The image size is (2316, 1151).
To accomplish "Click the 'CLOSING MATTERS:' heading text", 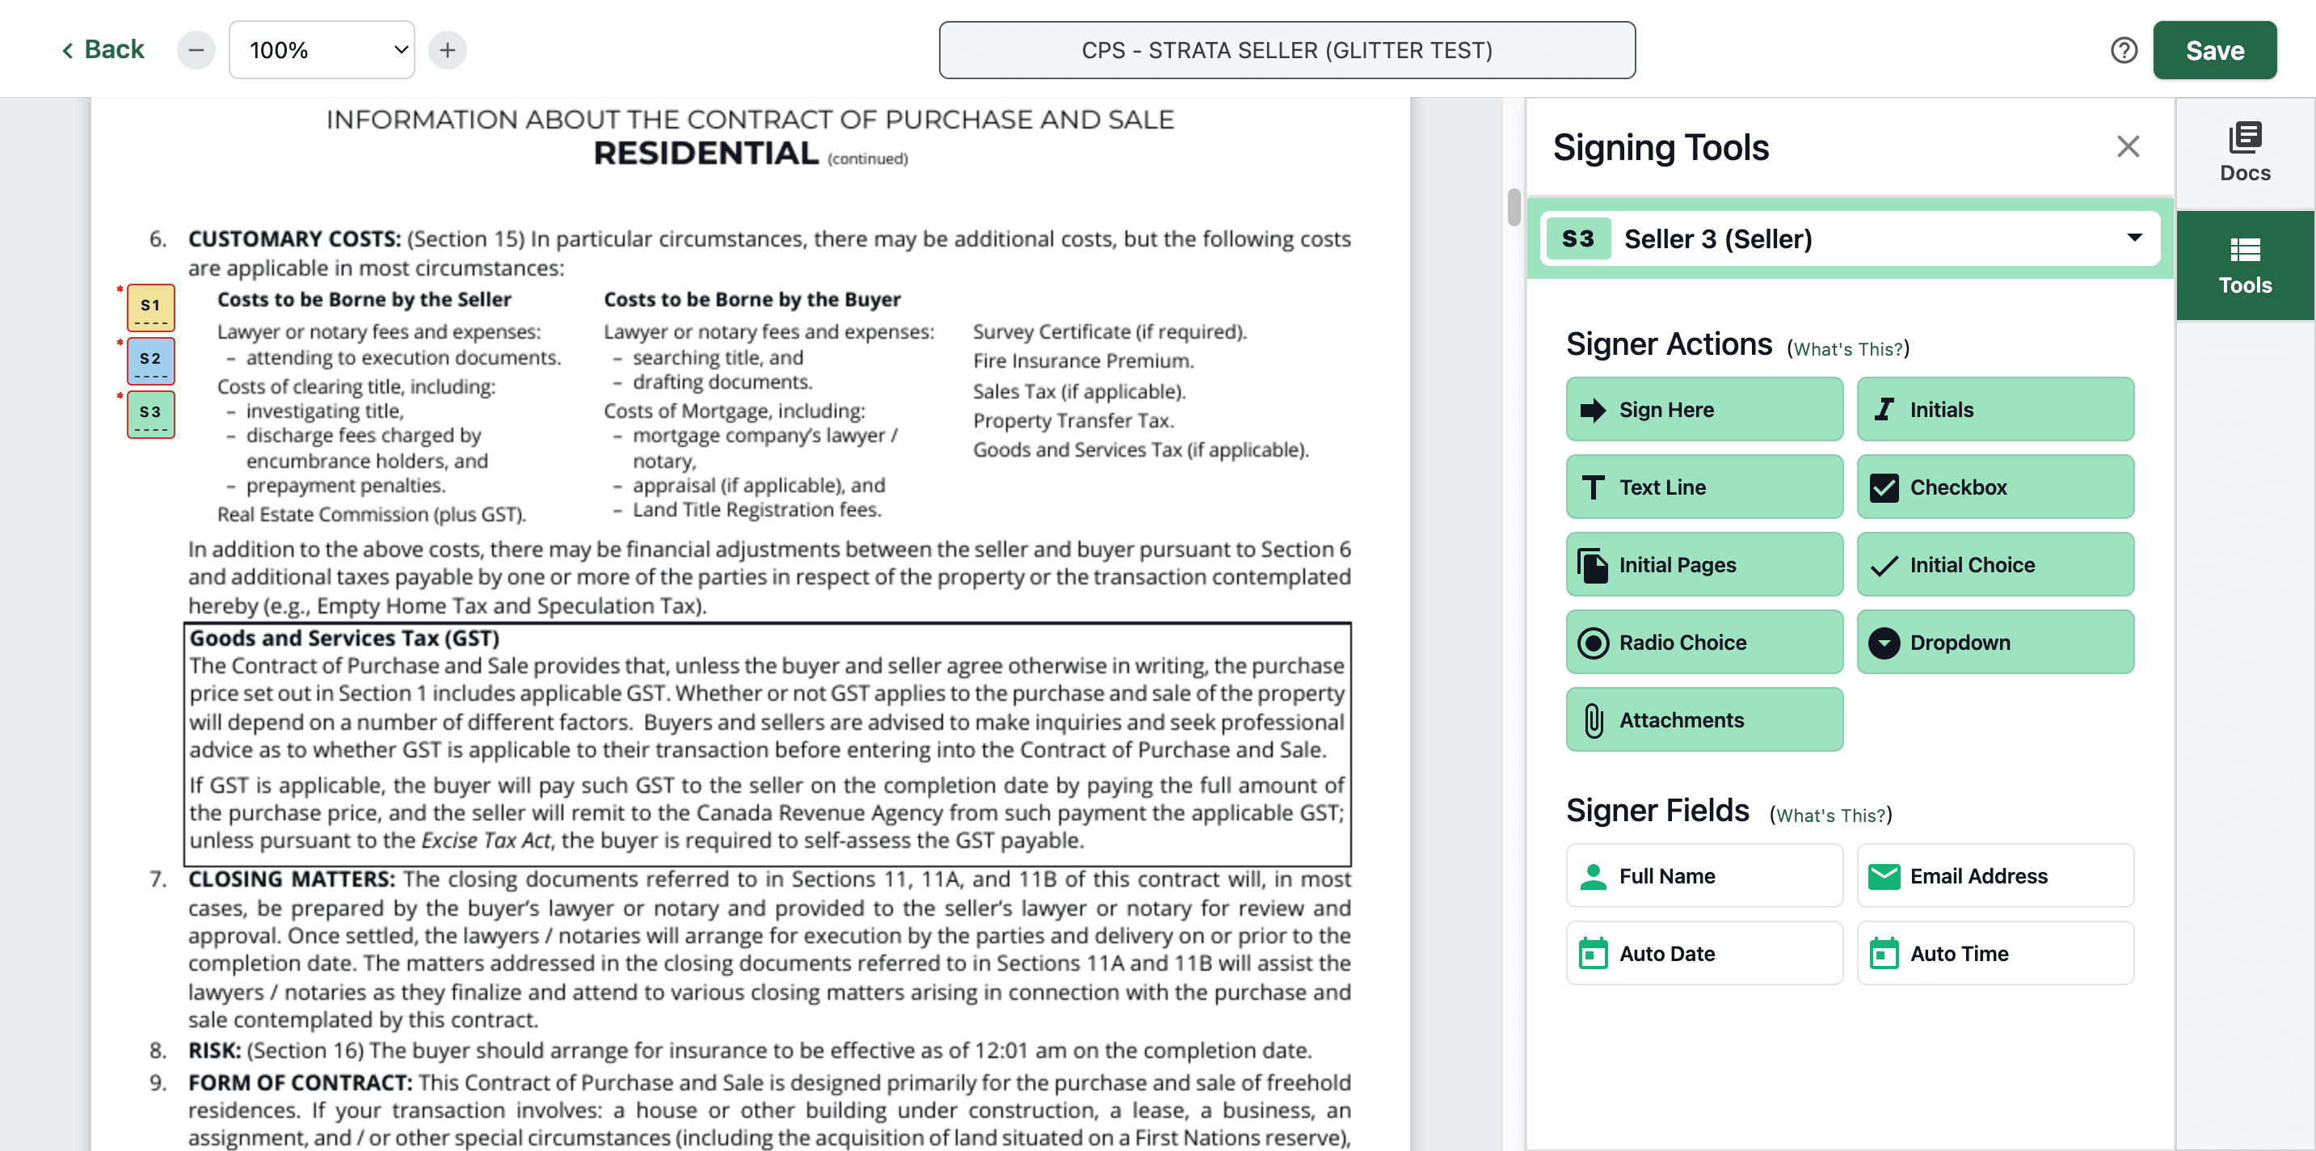I will (x=291, y=879).
